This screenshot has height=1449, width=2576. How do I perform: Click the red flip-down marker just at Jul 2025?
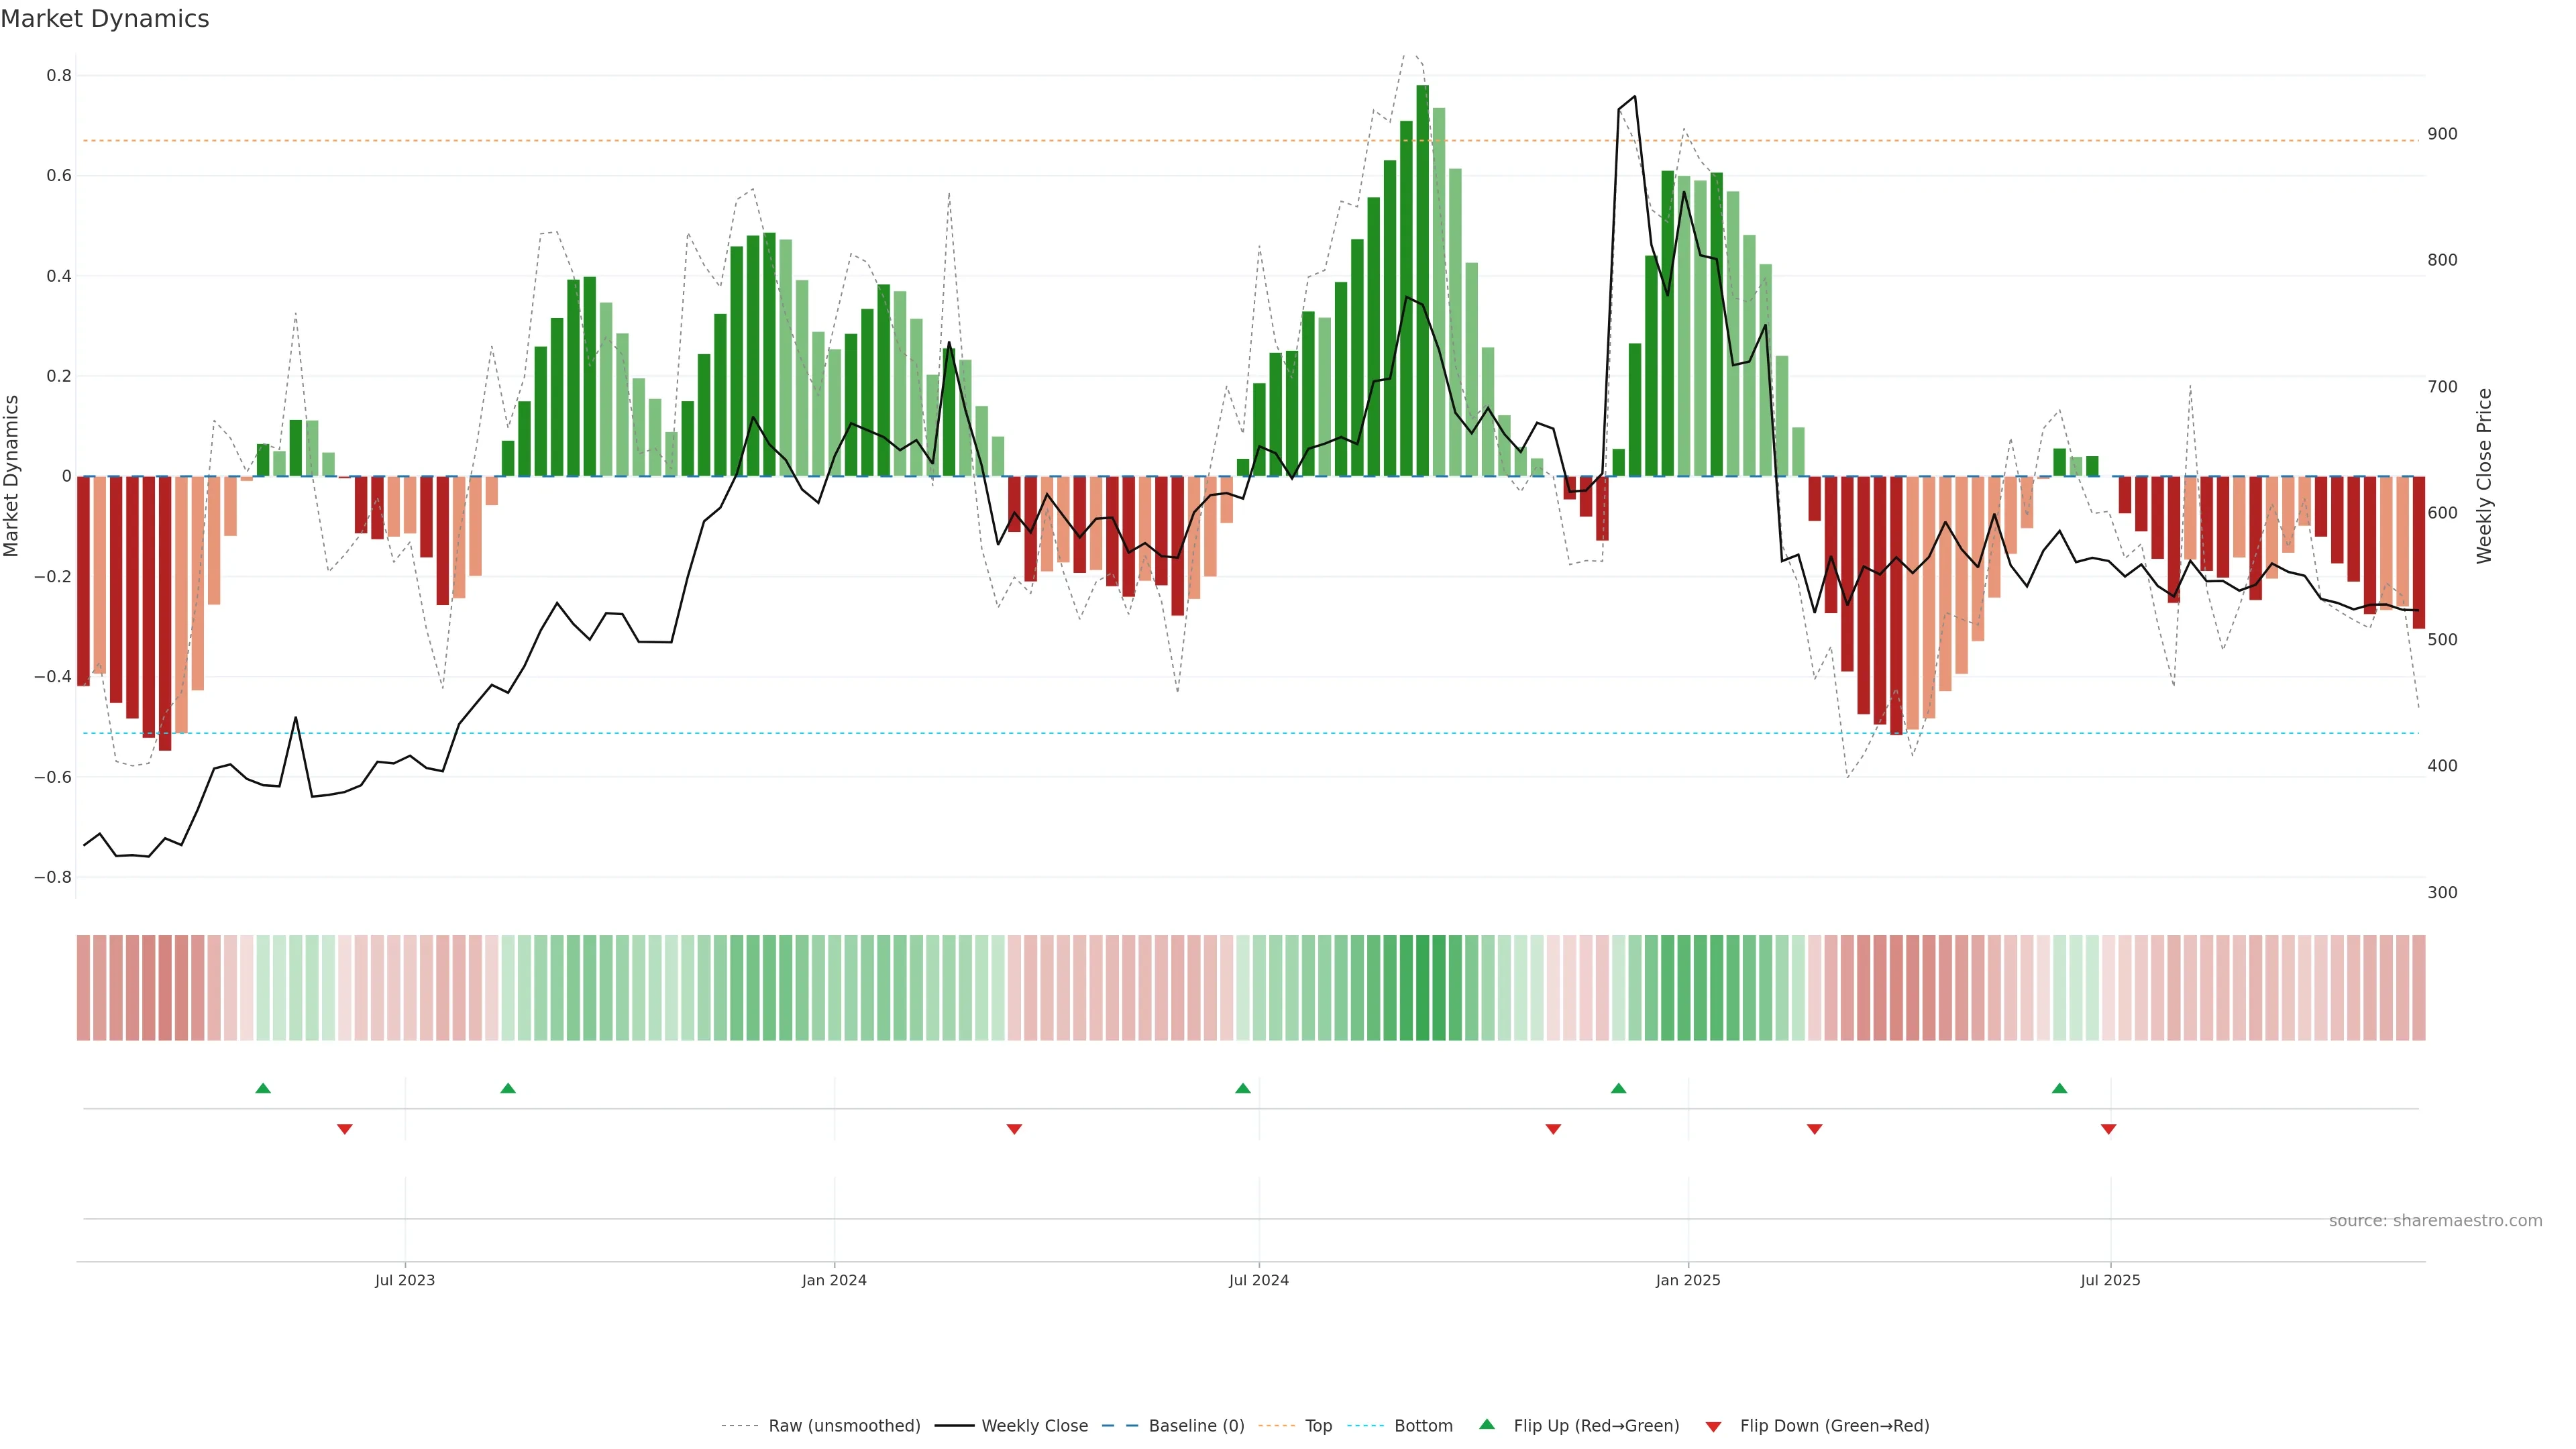pos(2109,1129)
